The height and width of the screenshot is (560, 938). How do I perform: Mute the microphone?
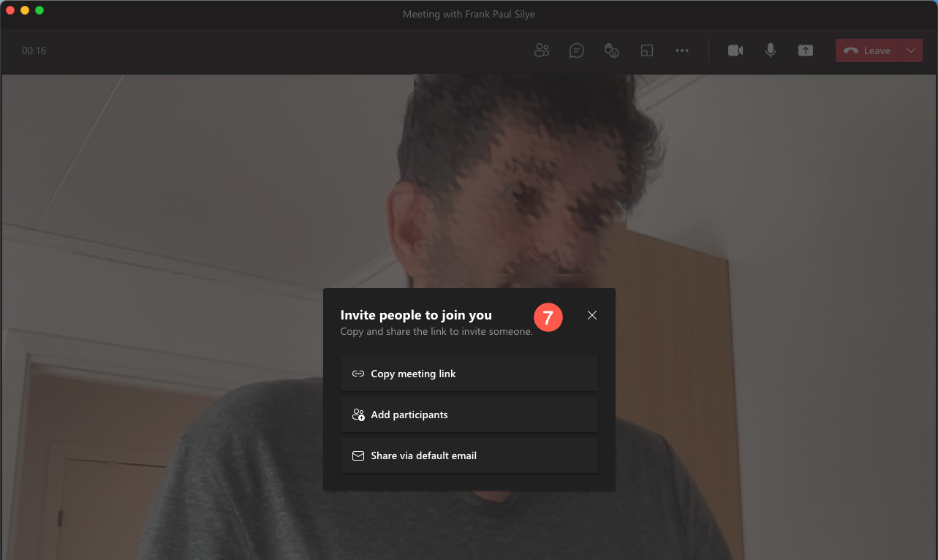point(771,50)
